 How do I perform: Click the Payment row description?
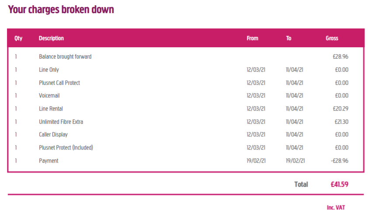coord(49,161)
